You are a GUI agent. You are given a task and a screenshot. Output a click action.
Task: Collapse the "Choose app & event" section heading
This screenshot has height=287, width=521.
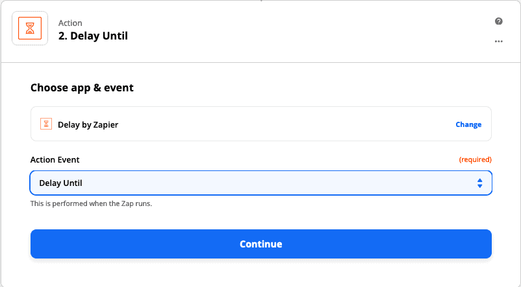pyautogui.click(x=82, y=87)
